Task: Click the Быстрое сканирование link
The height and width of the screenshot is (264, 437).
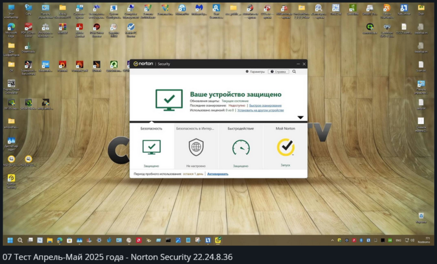Action: point(266,106)
